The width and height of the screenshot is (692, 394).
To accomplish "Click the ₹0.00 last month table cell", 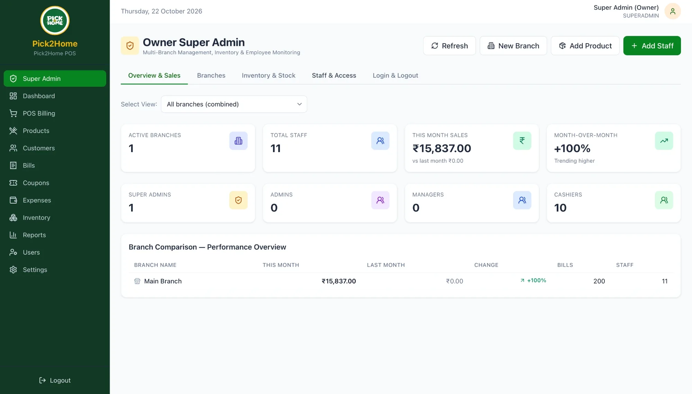I will (454, 281).
